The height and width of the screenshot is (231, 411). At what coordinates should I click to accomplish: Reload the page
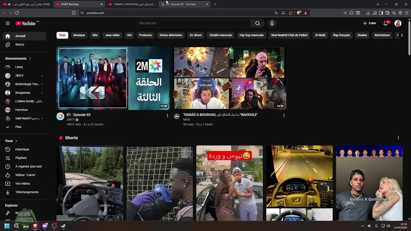coord(17,13)
